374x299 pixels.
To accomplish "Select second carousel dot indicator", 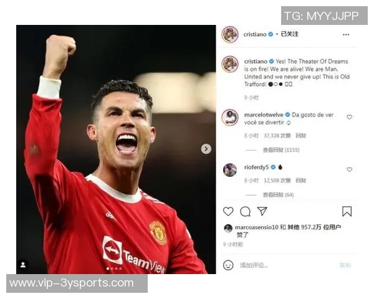I will click(112, 268).
